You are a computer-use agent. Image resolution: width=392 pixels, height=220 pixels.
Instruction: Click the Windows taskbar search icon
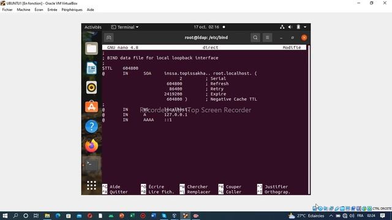(x=15, y=216)
